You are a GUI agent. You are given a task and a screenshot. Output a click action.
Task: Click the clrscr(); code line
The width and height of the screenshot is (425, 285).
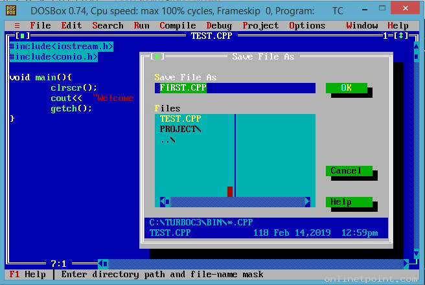click(x=74, y=88)
